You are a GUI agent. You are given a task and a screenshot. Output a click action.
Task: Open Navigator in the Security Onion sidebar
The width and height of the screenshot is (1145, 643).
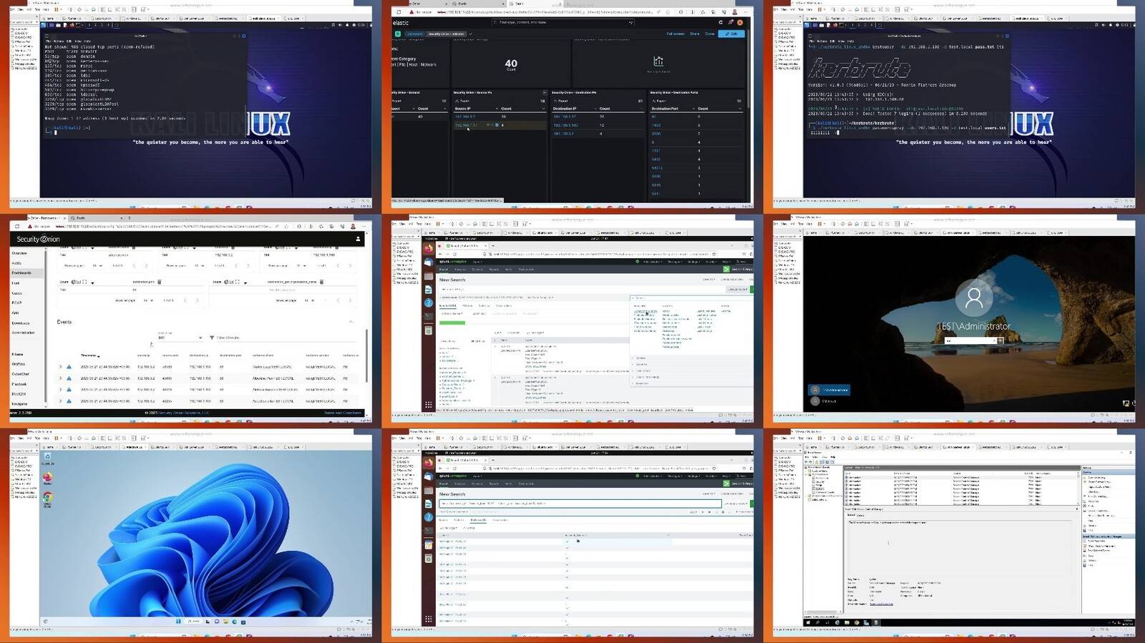(x=19, y=404)
